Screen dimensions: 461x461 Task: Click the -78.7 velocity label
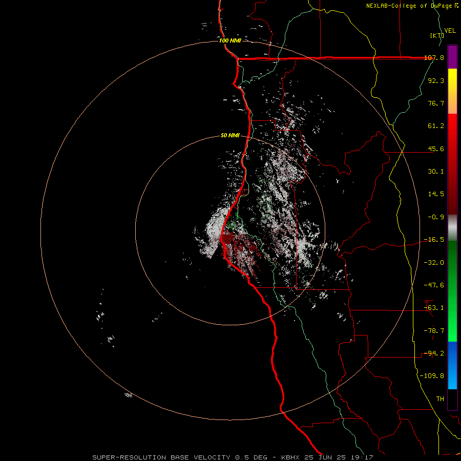(x=434, y=331)
